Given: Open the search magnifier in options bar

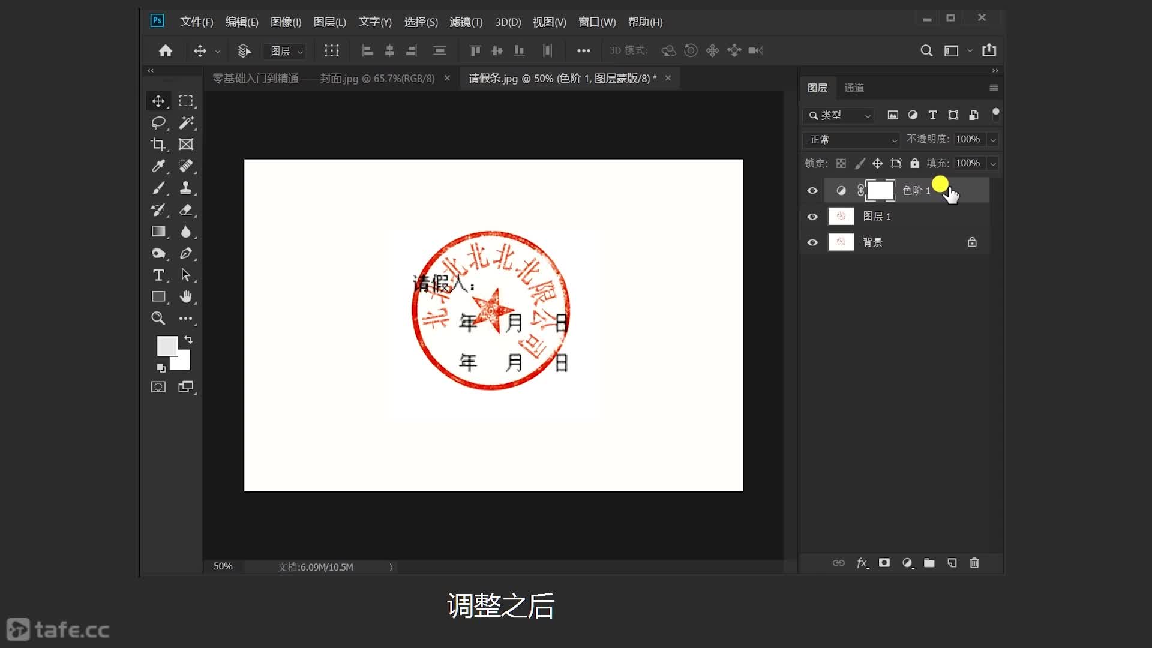Looking at the screenshot, I should pos(926,51).
